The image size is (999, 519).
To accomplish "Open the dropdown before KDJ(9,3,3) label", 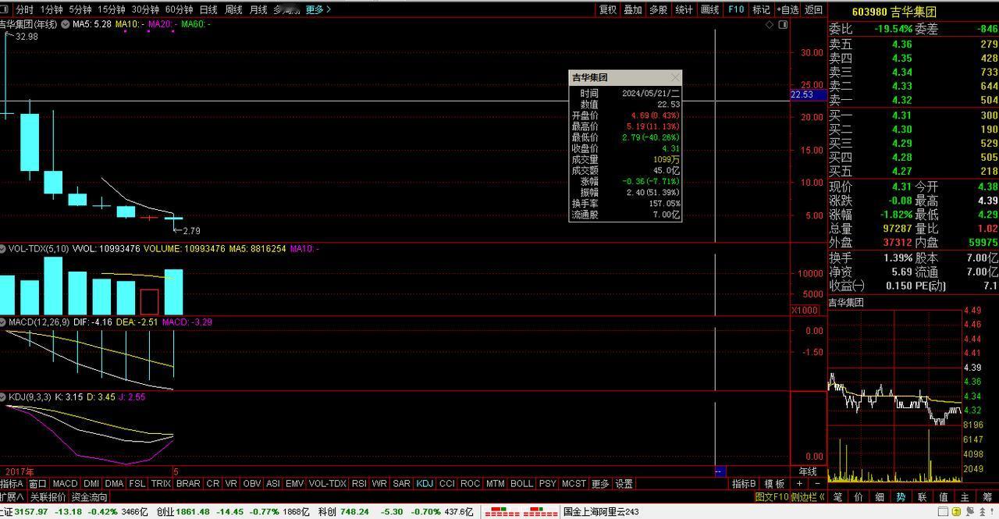I will (4, 396).
